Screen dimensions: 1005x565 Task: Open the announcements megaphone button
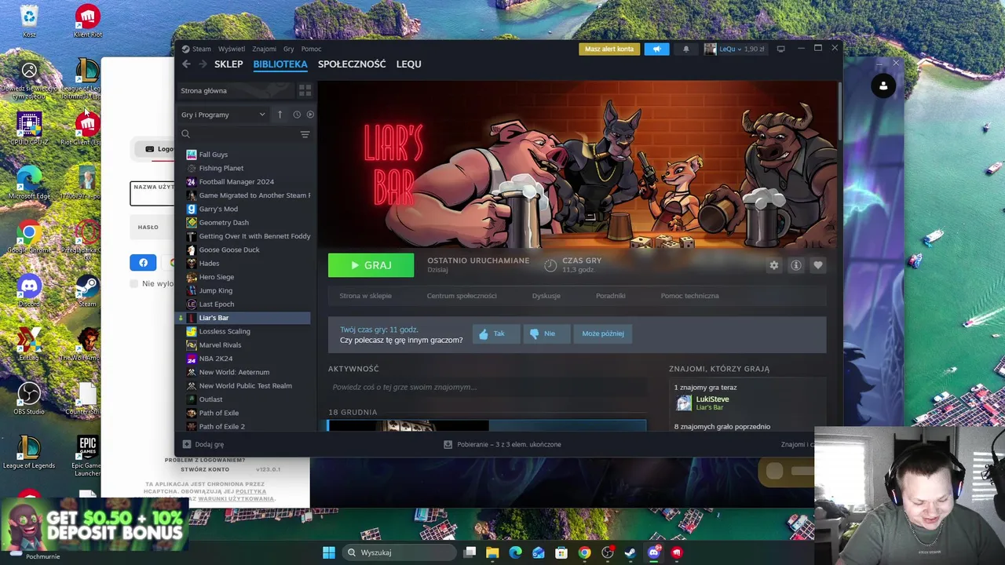[x=656, y=49]
